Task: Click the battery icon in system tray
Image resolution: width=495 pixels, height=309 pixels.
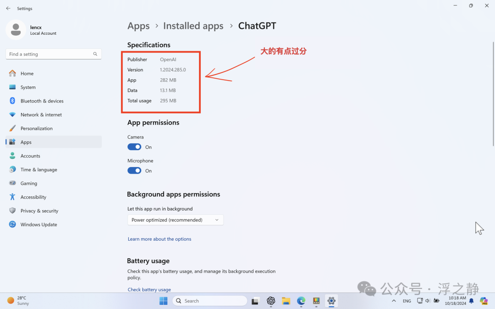Action: (x=436, y=301)
